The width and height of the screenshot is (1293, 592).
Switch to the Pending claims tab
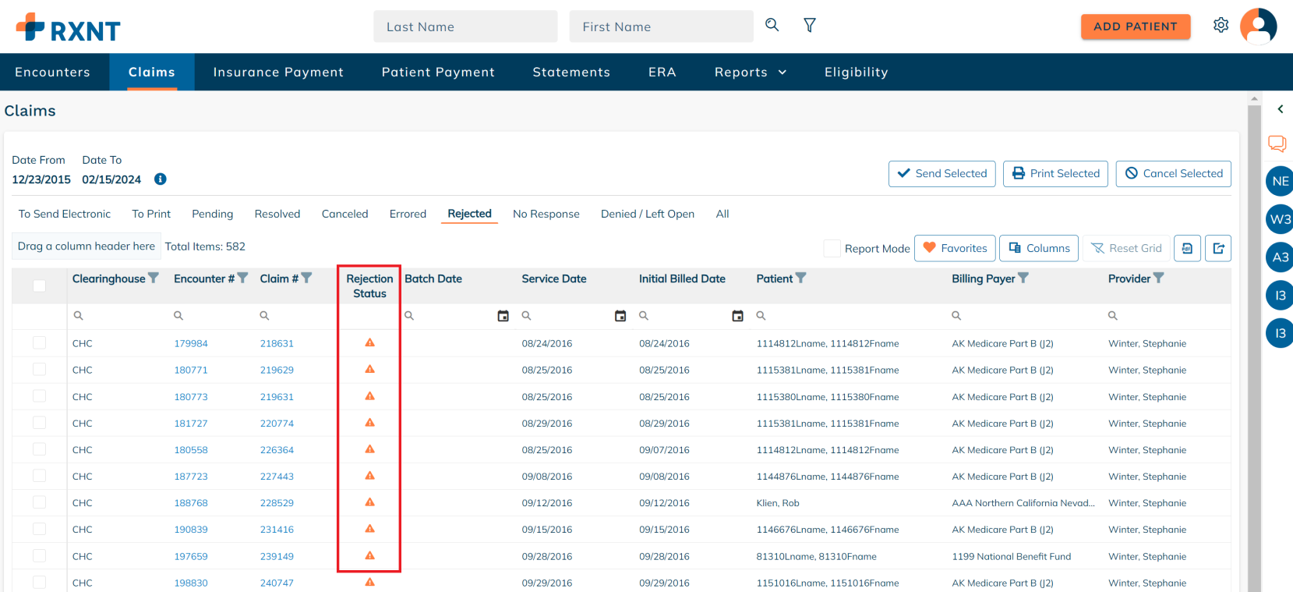click(213, 214)
